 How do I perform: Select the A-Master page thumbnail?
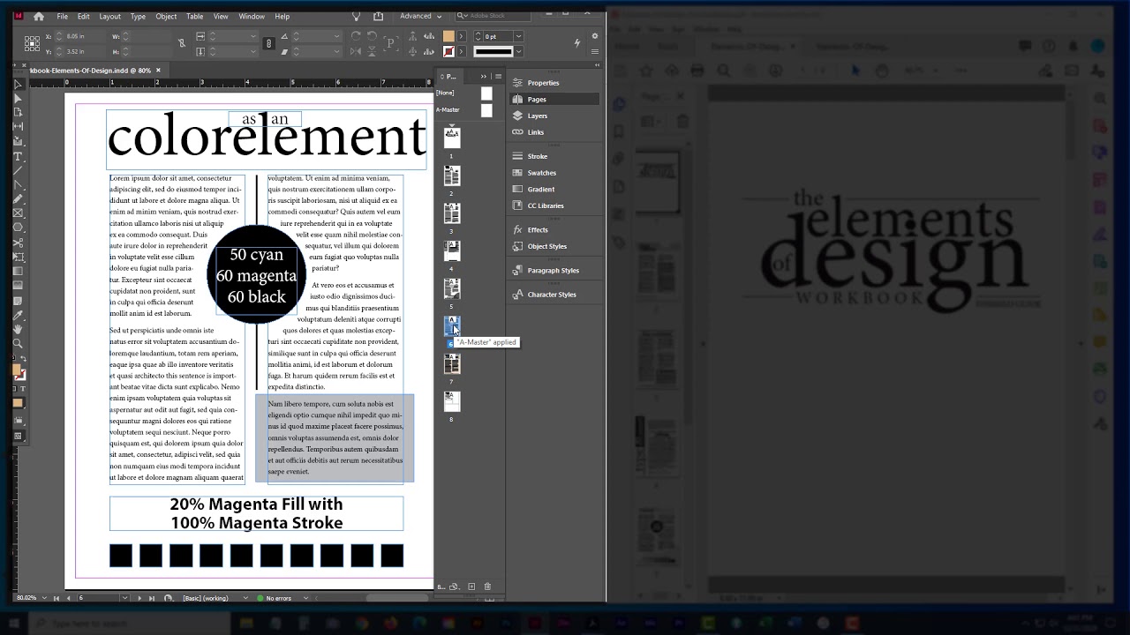pyautogui.click(x=486, y=110)
